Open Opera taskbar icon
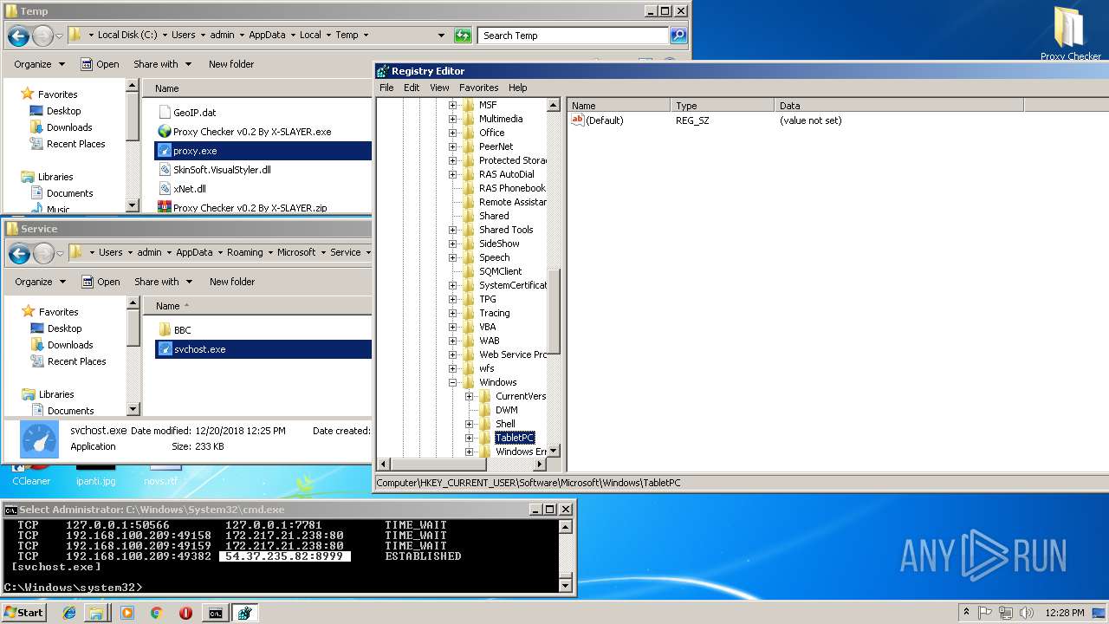Image resolution: width=1109 pixels, height=624 pixels. (x=185, y=613)
